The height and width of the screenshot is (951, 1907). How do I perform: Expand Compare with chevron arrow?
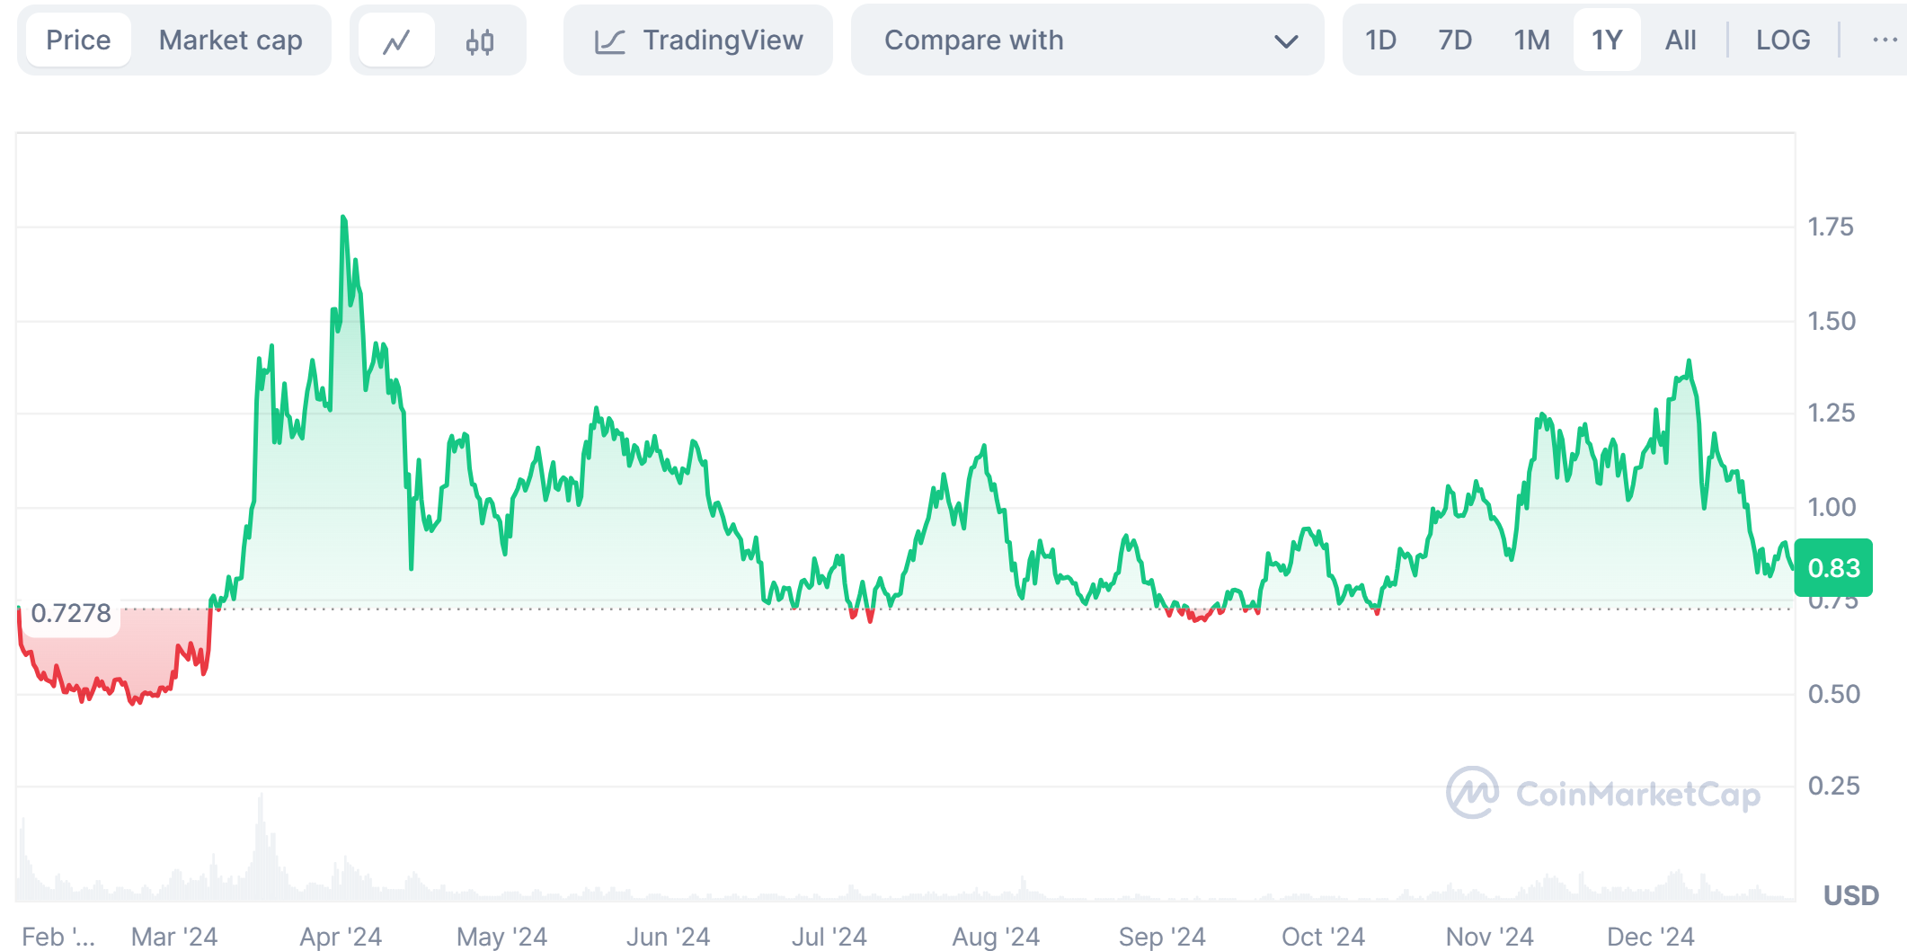(1286, 41)
